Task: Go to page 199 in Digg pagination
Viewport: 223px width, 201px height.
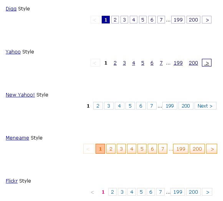Action: (178, 20)
